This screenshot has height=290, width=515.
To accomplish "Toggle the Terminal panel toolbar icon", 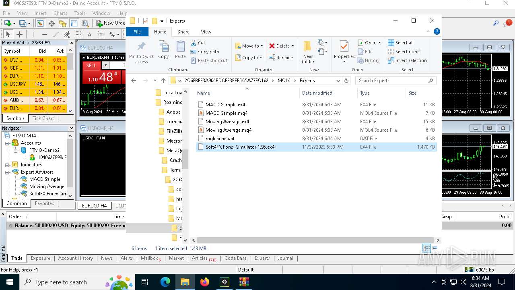I will tap(74, 23).
